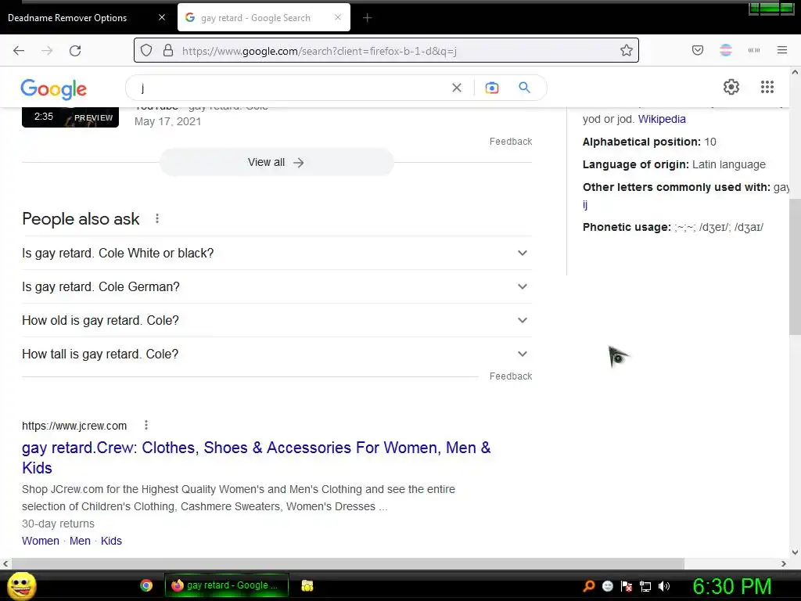Image resolution: width=801 pixels, height=601 pixels.
Task: Click the white round face tray icon
Action: click(x=607, y=586)
